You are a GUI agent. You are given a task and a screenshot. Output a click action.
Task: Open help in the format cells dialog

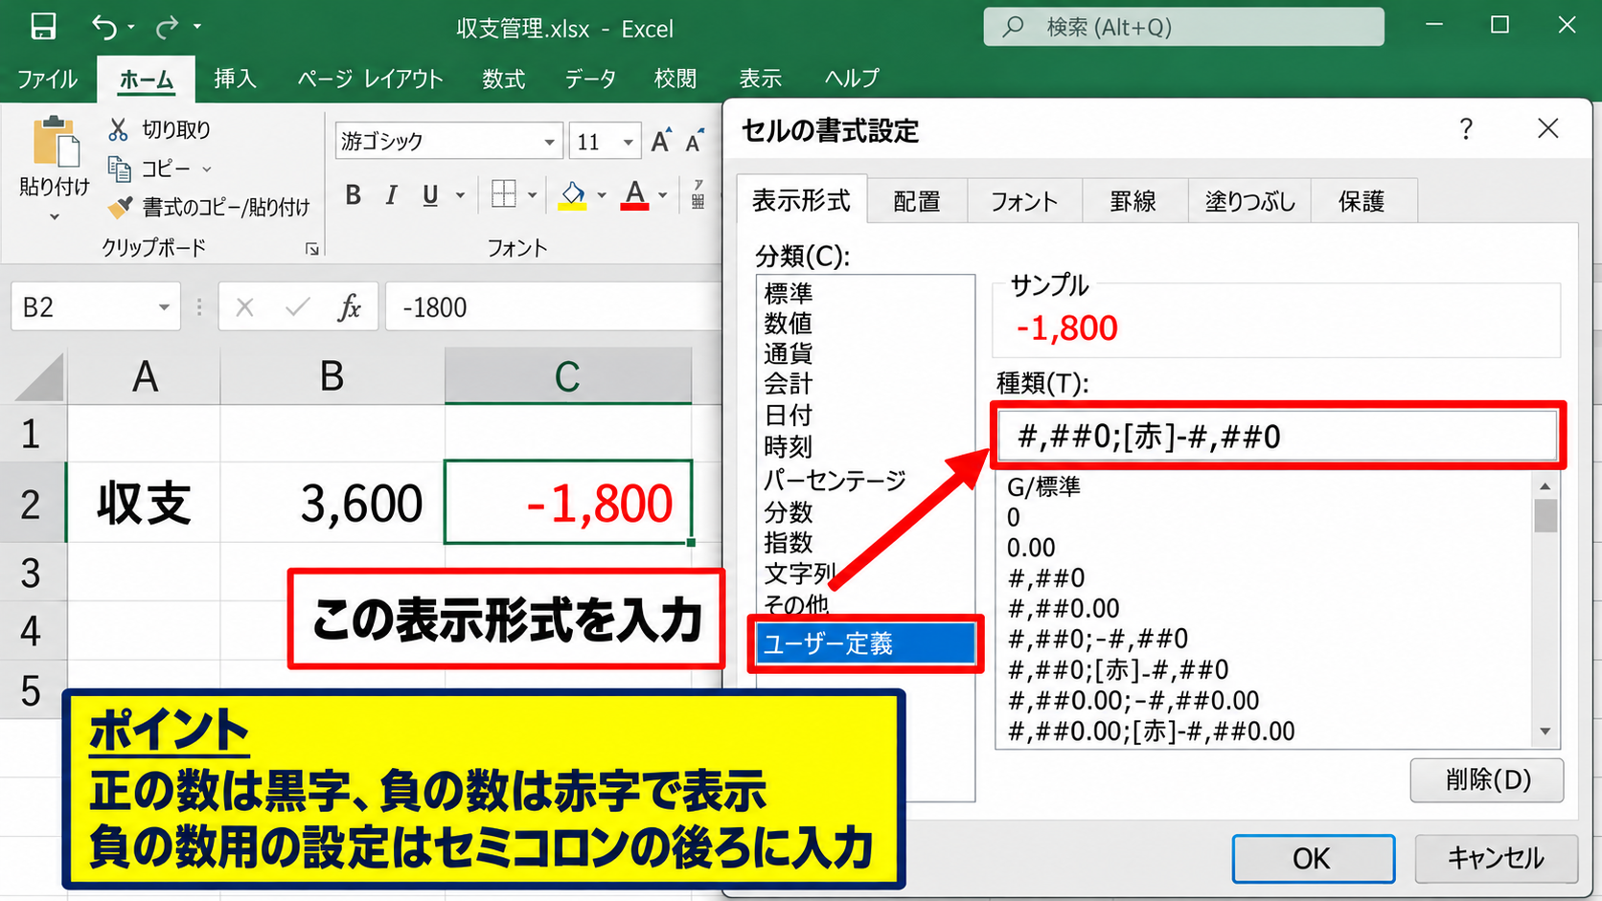[x=1466, y=129]
